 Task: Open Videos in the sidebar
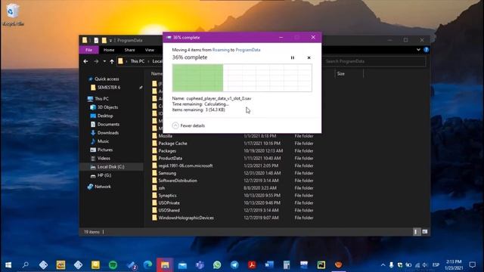pos(104,158)
